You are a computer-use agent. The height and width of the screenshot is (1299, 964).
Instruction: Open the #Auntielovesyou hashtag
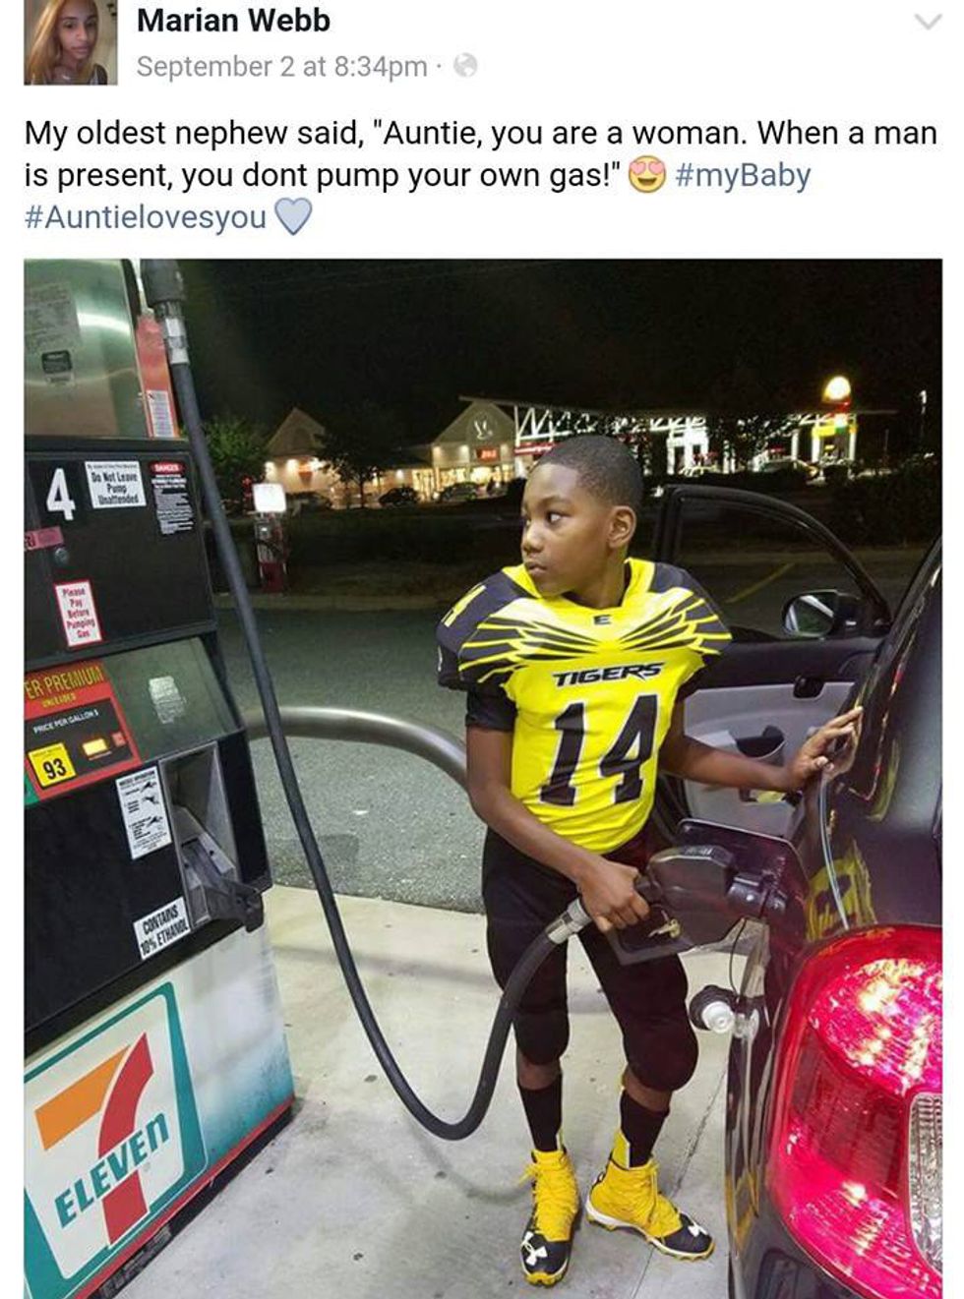146,217
